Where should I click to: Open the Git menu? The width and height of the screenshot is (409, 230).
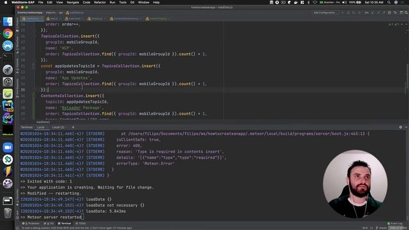click(x=132, y=3)
